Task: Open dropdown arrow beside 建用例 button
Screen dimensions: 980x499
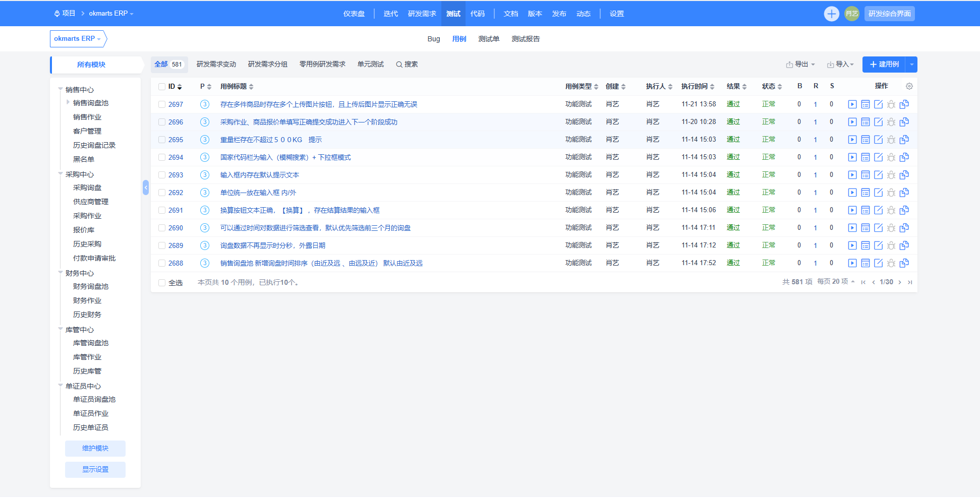Action: click(x=911, y=65)
